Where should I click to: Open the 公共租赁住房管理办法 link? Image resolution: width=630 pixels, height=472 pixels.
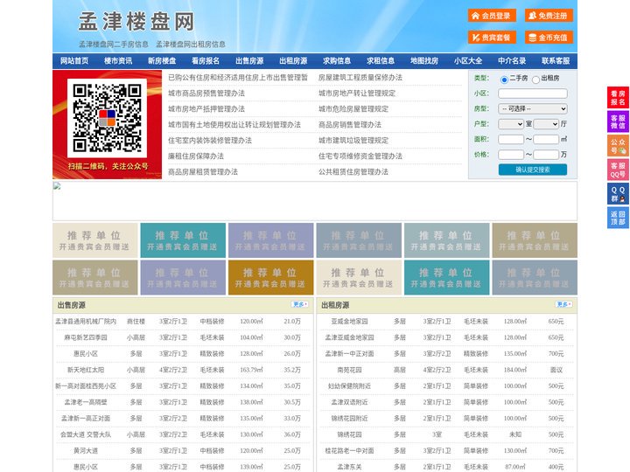(353, 172)
